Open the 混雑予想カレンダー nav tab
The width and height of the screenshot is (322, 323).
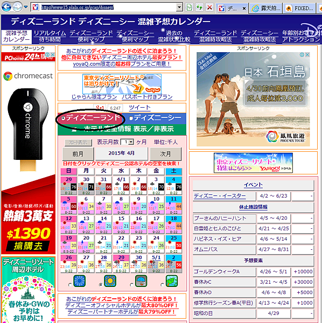(16, 37)
